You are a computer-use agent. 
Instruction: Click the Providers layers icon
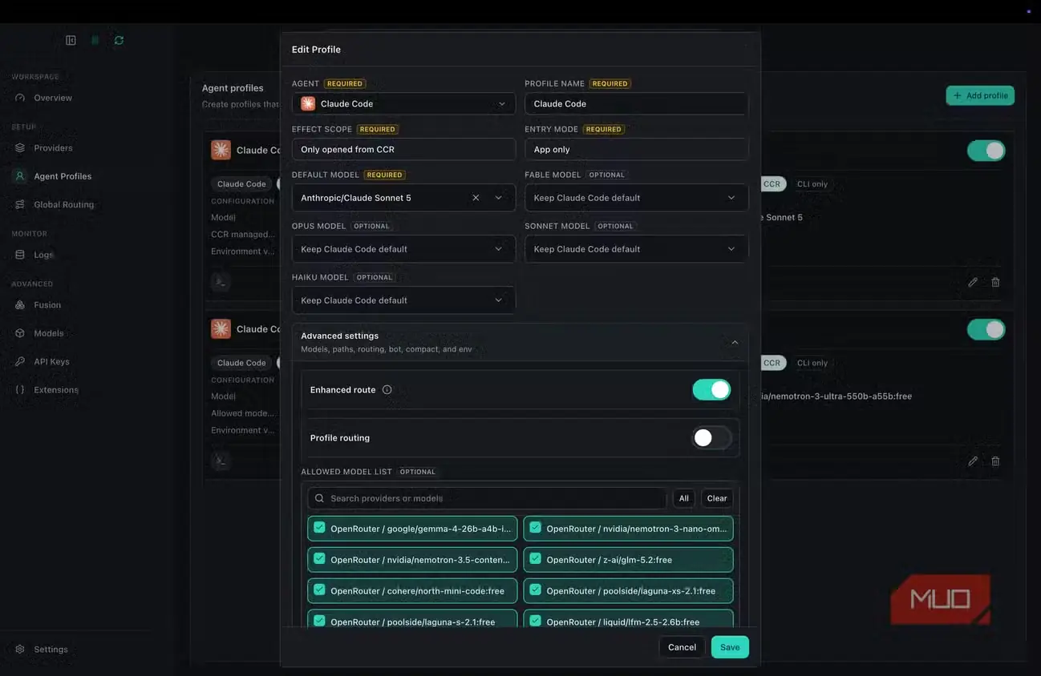click(x=20, y=148)
